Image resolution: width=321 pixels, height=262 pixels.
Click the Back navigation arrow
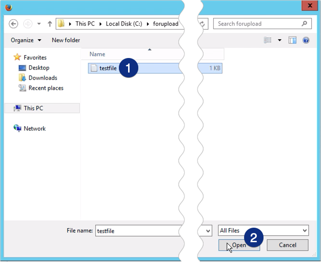pyautogui.click(x=14, y=24)
